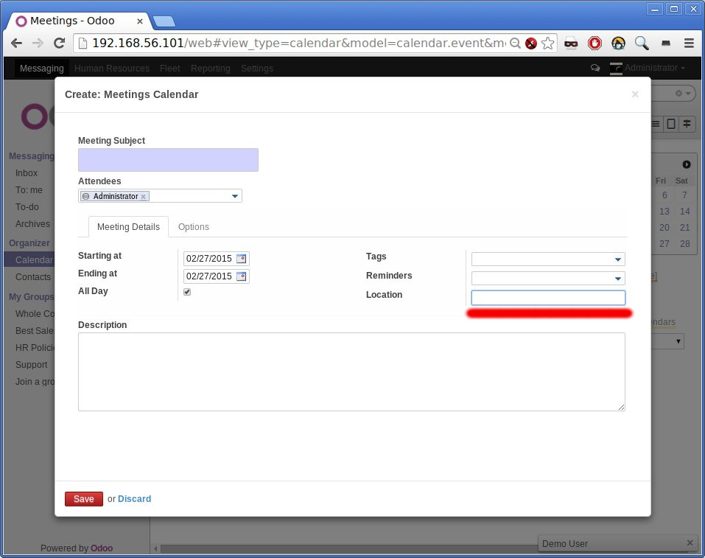Expand the Attendees dropdown arrow
The height and width of the screenshot is (558, 705).
tap(235, 196)
